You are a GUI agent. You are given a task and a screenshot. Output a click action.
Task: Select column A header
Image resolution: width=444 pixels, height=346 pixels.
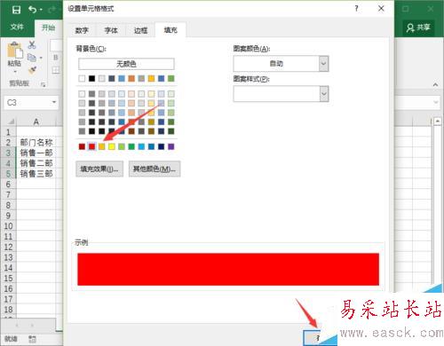coord(36,122)
